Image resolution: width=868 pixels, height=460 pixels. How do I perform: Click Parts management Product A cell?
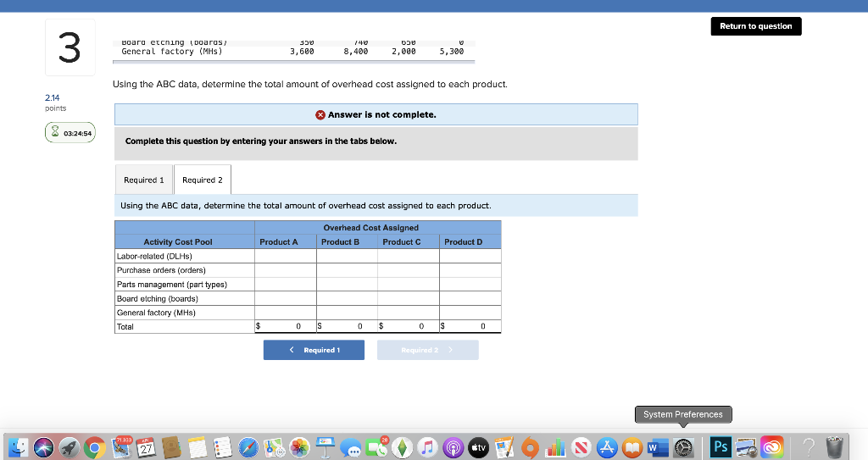(286, 285)
